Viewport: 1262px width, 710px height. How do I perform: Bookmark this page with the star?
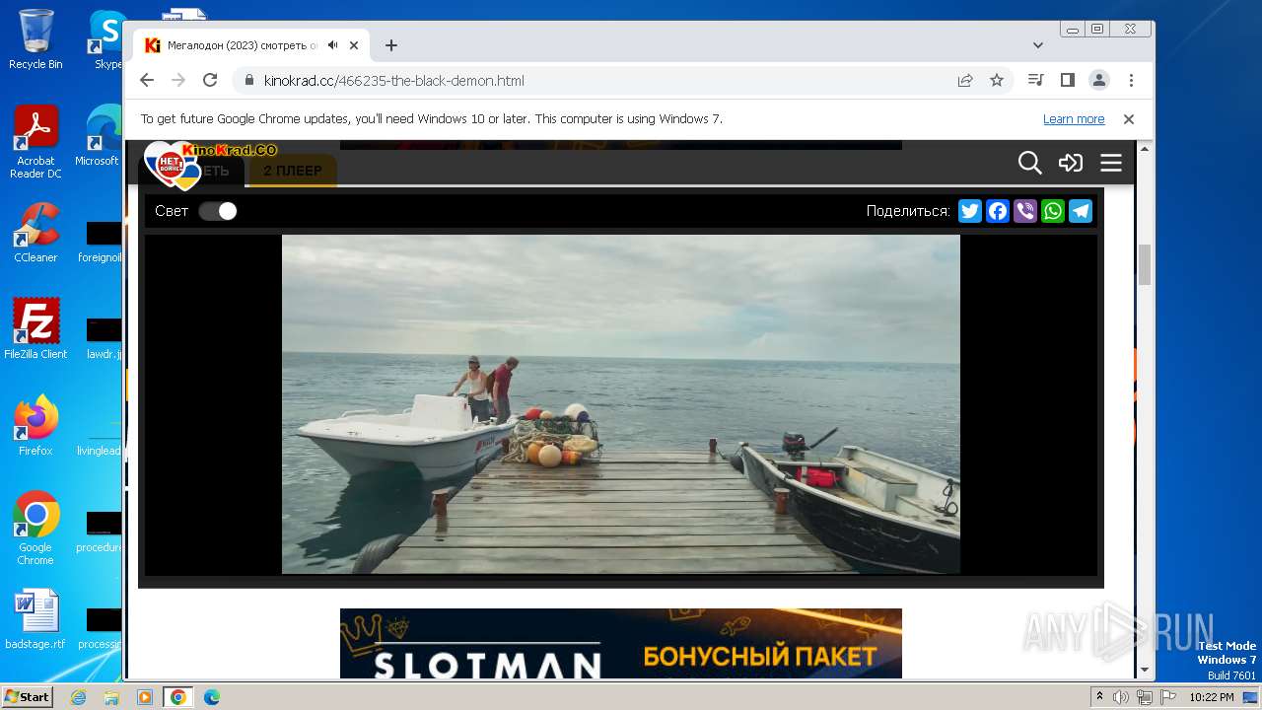point(997,80)
